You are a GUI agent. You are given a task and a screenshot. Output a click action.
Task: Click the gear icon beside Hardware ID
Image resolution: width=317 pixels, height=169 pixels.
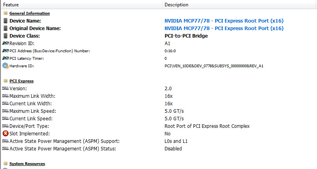6,66
